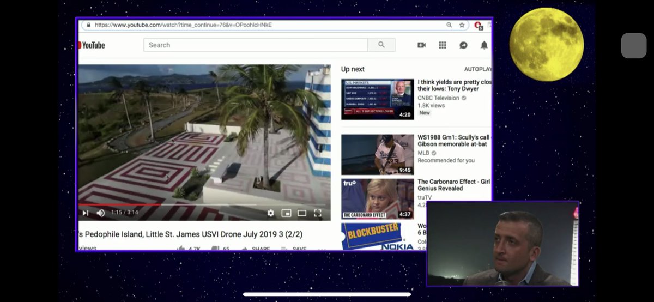
Task: Click the 'Recommended for you' text
Action: click(x=446, y=160)
